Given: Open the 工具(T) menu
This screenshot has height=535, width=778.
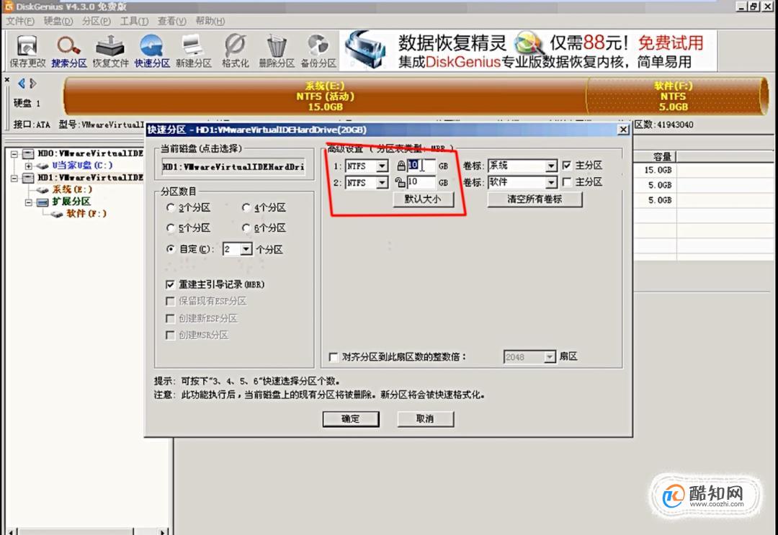Looking at the screenshot, I should 134,22.
